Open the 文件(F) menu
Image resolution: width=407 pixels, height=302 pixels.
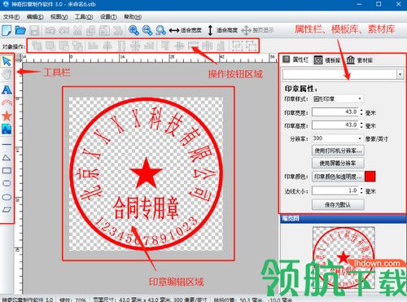click(11, 17)
